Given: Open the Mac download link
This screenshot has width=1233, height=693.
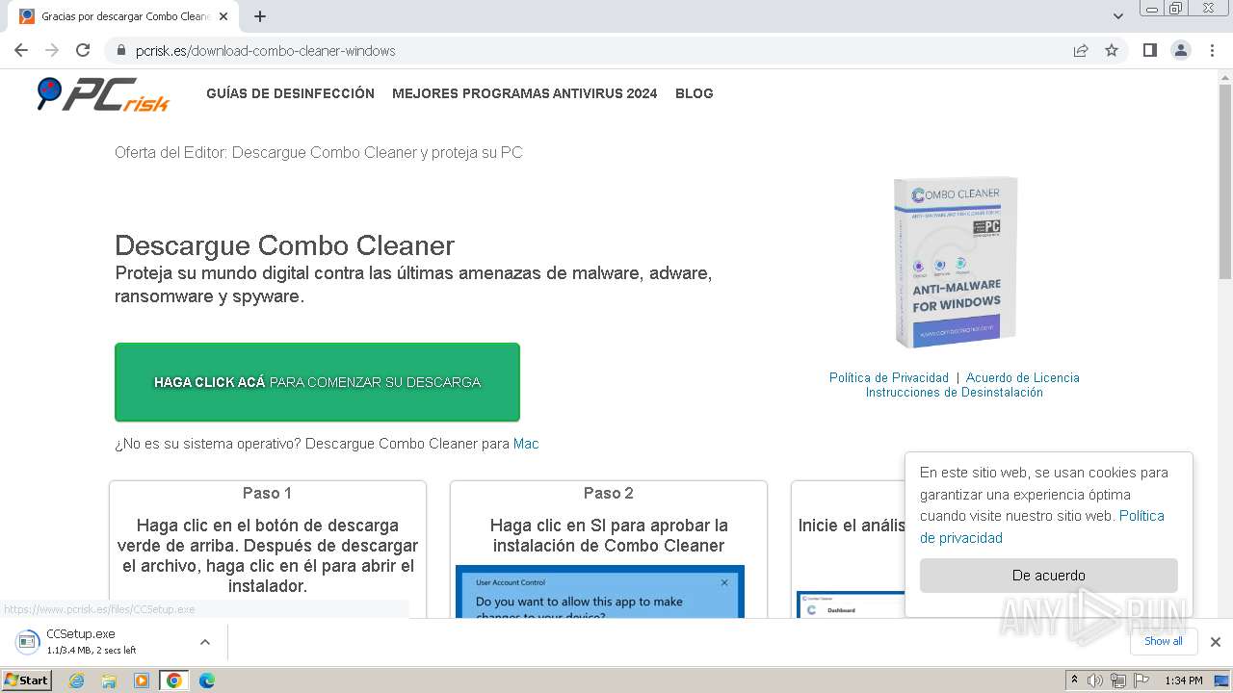Looking at the screenshot, I should [526, 444].
